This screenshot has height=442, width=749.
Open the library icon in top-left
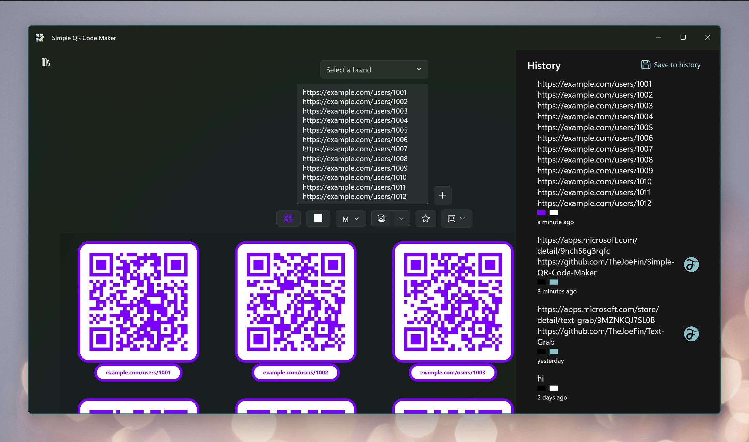(46, 62)
